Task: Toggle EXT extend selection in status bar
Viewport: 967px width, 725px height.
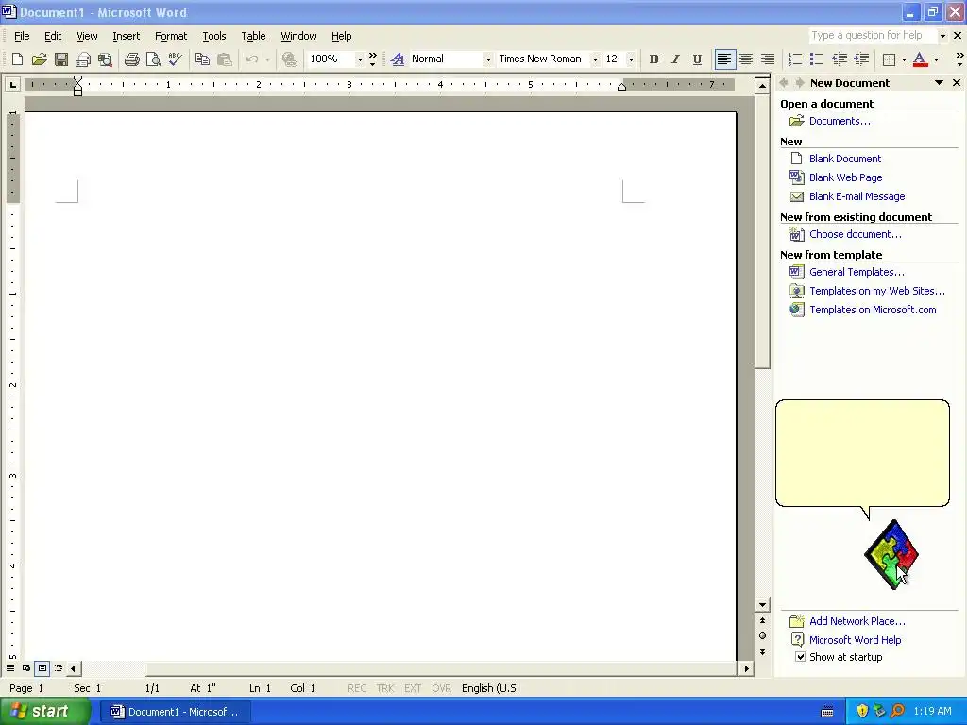Action: pos(413,688)
